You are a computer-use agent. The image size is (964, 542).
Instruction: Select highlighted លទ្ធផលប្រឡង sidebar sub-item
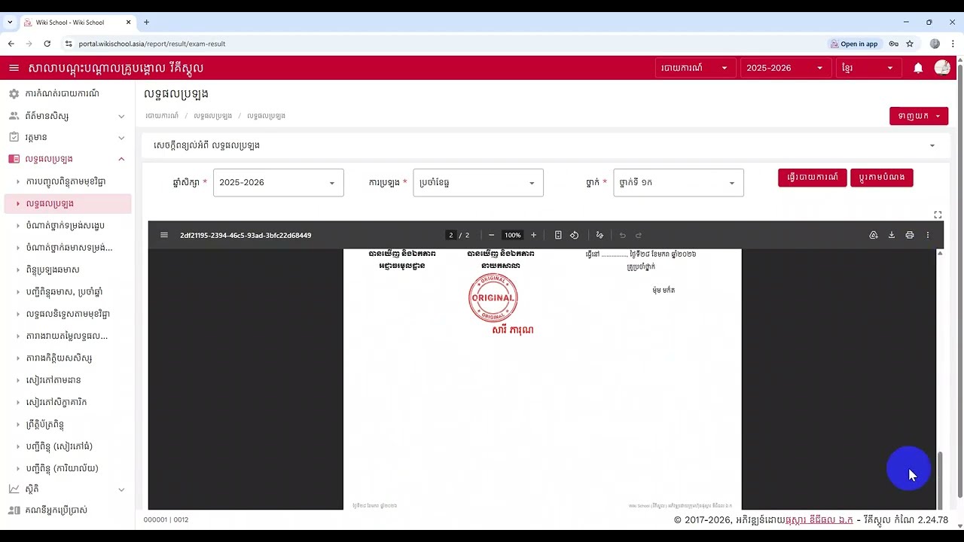pyautogui.click(x=66, y=203)
